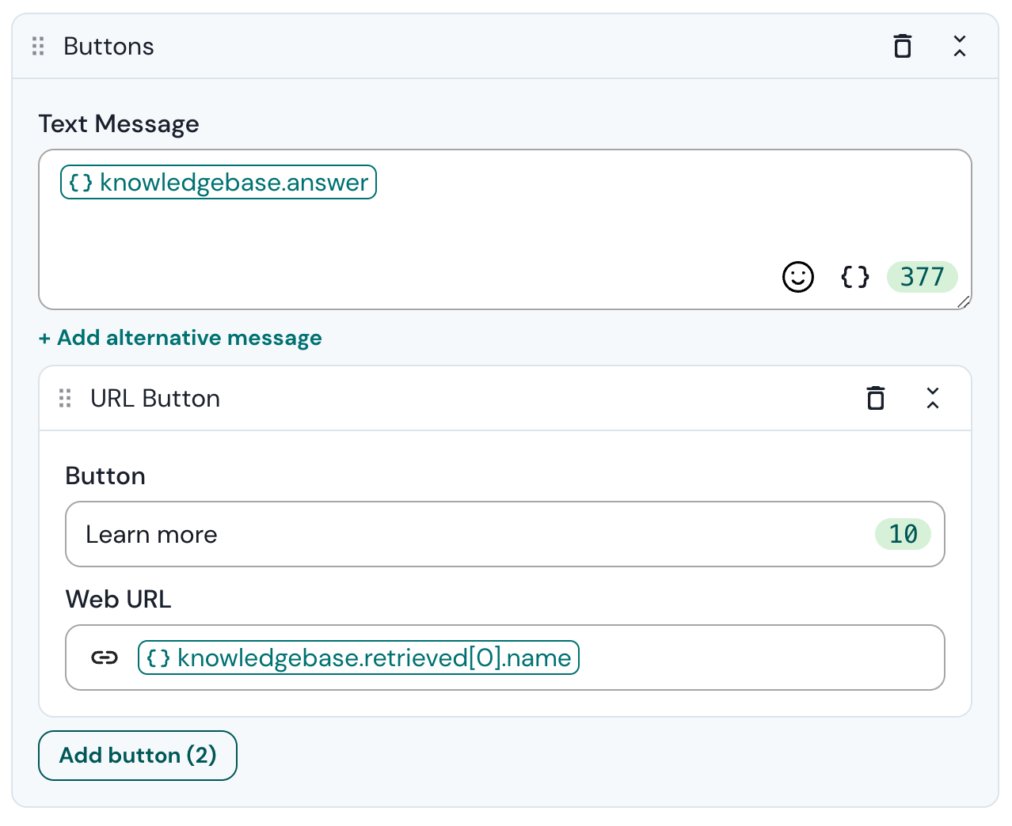
Task: Insert a variable using the curly braces icon
Action: coord(854,277)
